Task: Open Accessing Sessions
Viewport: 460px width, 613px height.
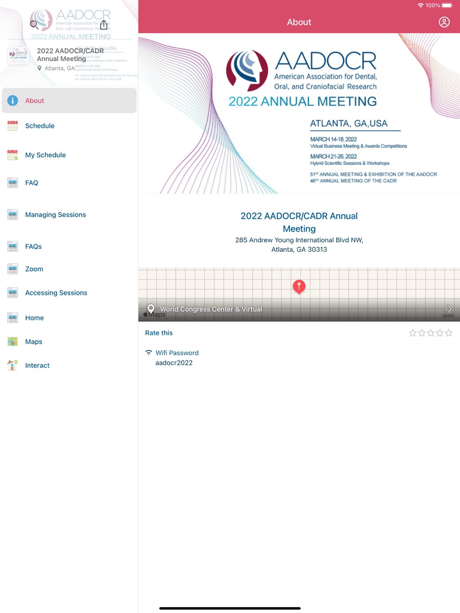Action: tap(69, 293)
